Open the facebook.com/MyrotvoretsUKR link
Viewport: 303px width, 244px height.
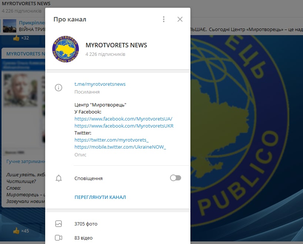tap(124, 126)
